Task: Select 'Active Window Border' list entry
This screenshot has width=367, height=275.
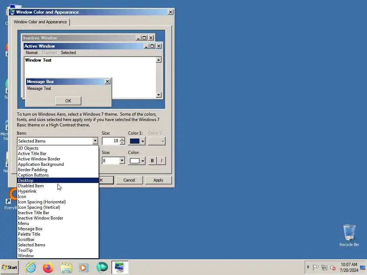Action: click(58, 159)
